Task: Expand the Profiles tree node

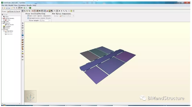Action: 2,22
